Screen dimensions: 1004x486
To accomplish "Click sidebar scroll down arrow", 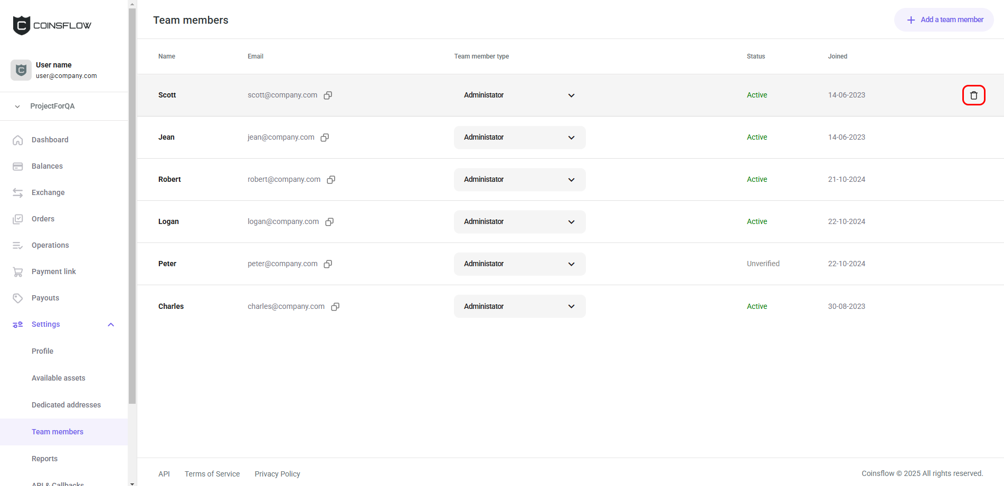I will coord(132,483).
